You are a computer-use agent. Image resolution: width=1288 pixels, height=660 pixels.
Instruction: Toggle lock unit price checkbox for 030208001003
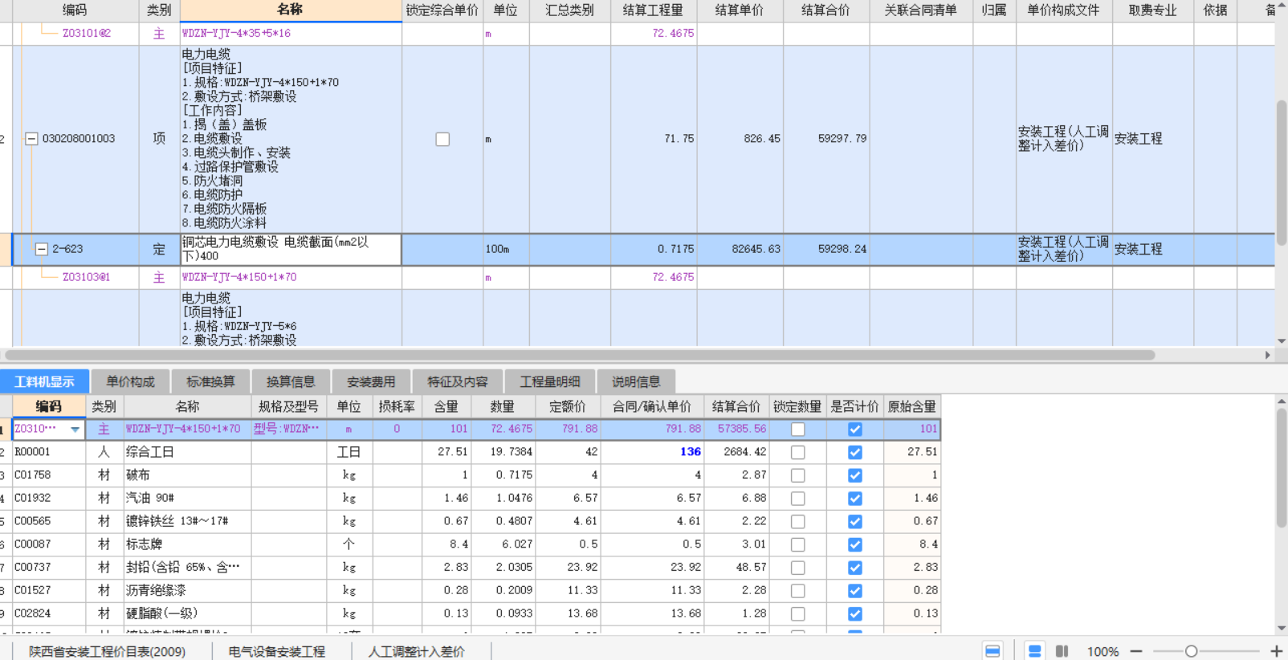coord(442,139)
